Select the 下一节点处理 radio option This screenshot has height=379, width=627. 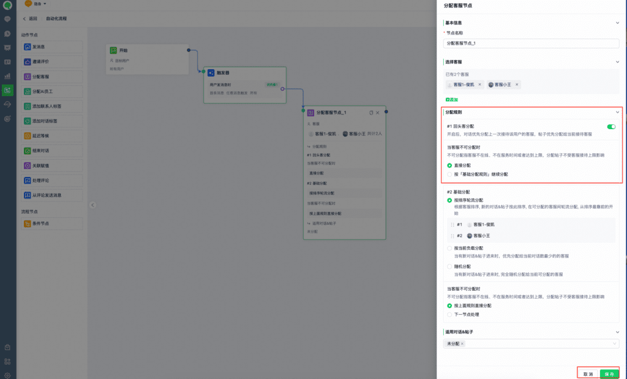click(450, 315)
